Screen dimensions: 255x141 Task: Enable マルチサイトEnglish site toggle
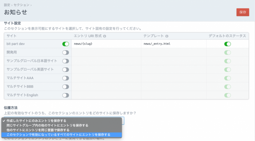coord(66,95)
